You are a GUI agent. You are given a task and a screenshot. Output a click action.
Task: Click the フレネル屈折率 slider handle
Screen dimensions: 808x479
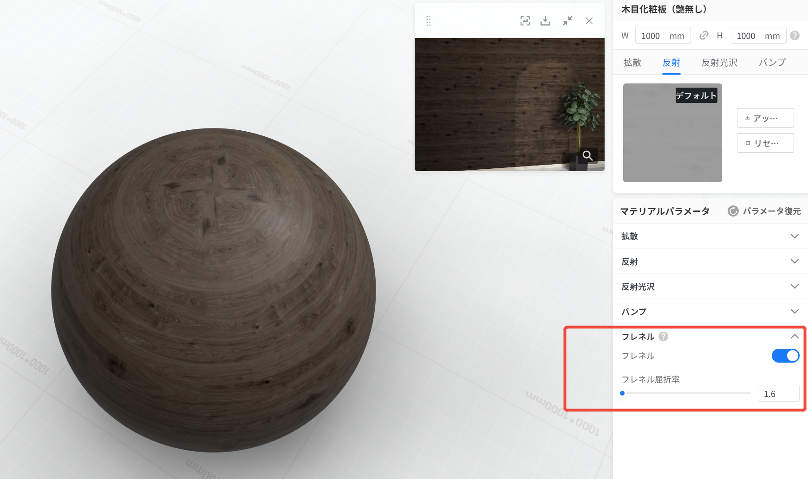click(622, 393)
